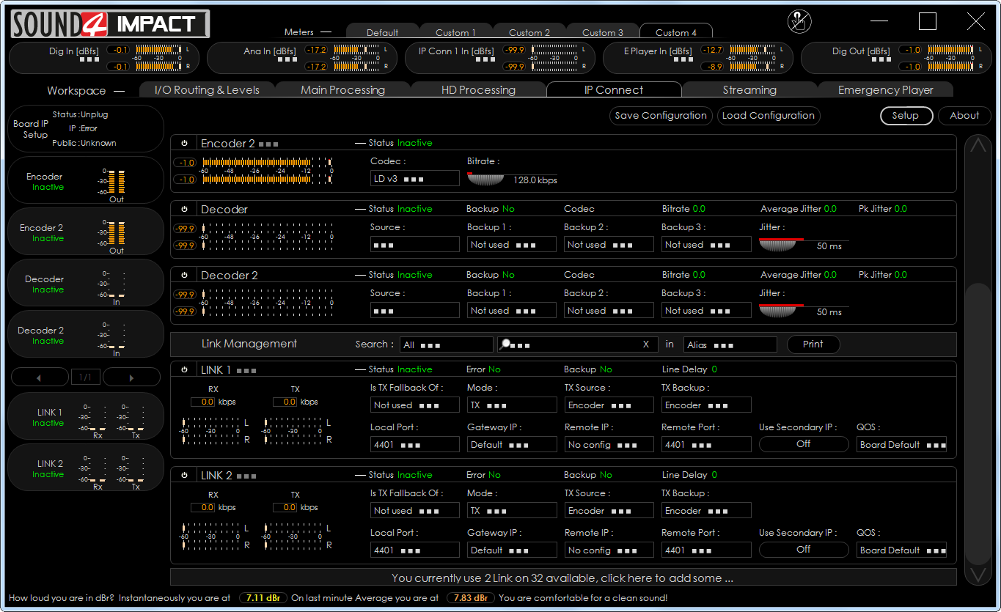Image resolution: width=1001 pixels, height=612 pixels.
Task: Open the LINK 2 TX Source dropdown
Action: [609, 511]
